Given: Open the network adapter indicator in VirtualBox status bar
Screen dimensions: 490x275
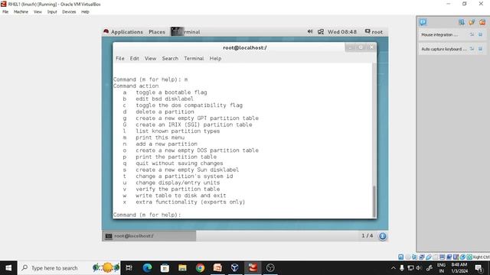Looking at the screenshot, I should tap(422, 257).
